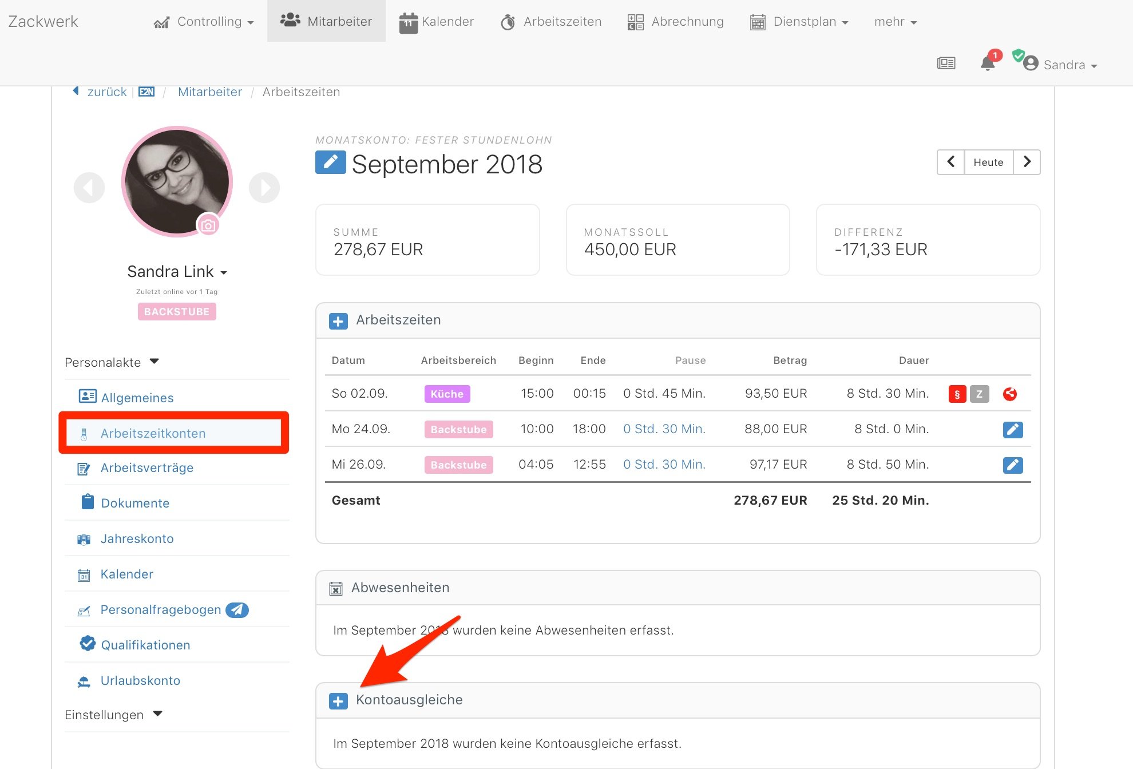Click the Jahreskonto icon

coord(84,539)
